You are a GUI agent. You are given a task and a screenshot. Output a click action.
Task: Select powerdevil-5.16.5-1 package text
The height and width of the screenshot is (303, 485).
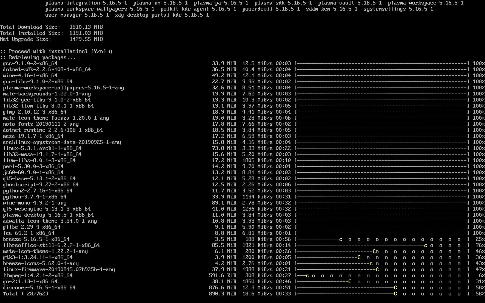point(271,9)
